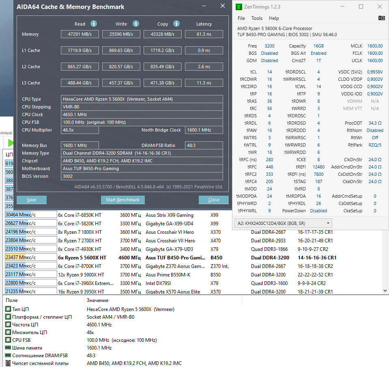Click the icon beside Множитель ЦП field
Viewport: 389px width, 367px height.
click(8, 332)
